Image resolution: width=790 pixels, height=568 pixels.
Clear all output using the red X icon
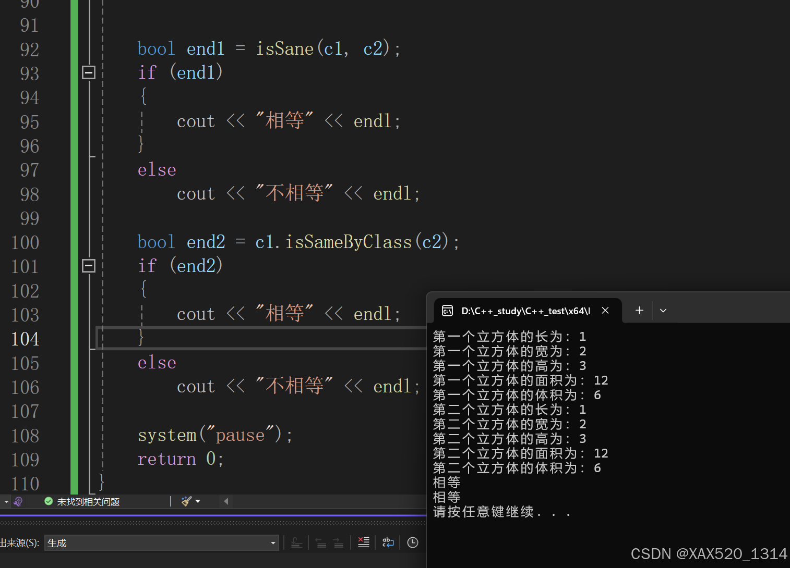[x=364, y=542]
